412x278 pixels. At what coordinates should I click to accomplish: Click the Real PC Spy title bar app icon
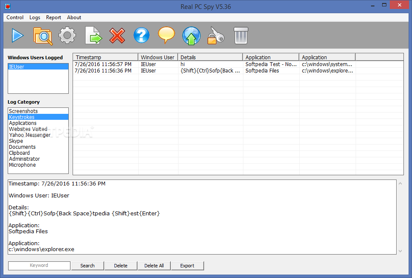coord(8,6)
